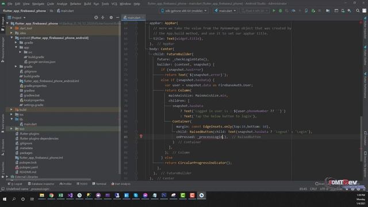Open the Build menu
This screenshot has height=207, width=368.
[87, 4]
